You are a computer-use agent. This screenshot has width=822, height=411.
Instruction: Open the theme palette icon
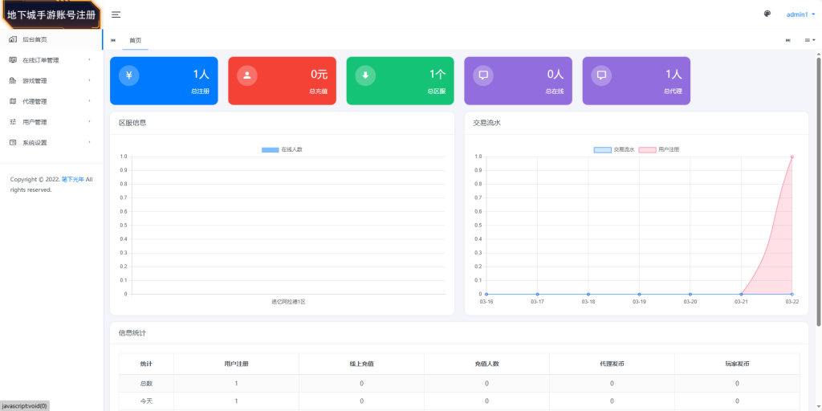pos(767,14)
